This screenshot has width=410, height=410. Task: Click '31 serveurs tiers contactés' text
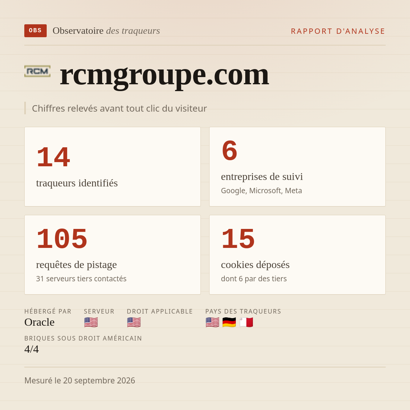81,279
